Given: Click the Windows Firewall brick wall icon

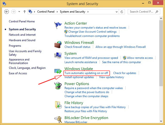Looking at the screenshot, I should pos(58,44).
